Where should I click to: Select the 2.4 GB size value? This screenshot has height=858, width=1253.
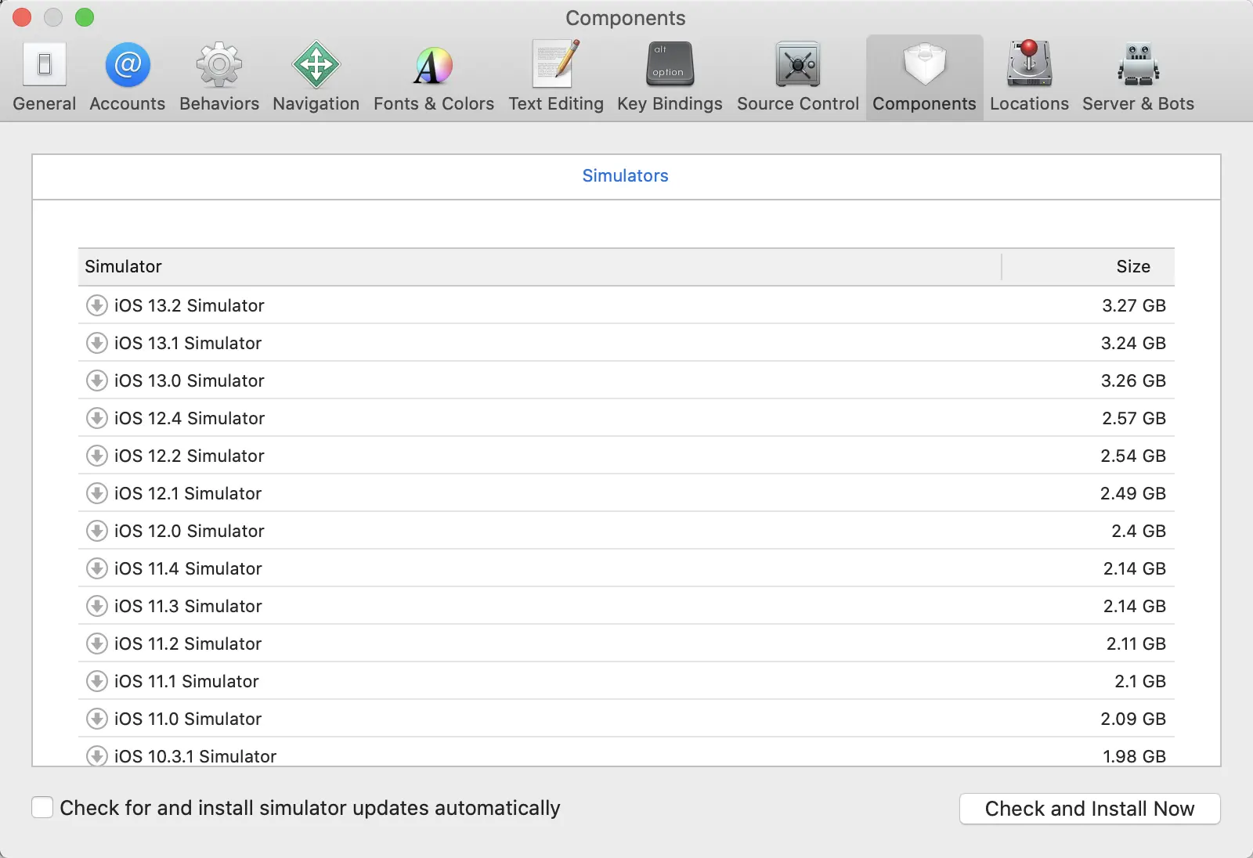[x=1139, y=531]
